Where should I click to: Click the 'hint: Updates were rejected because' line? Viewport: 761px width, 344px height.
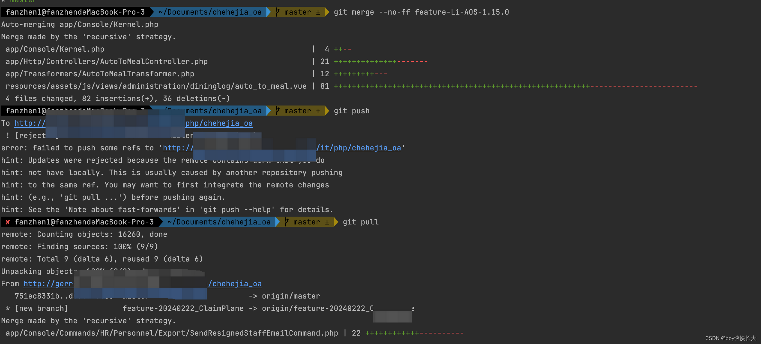click(x=163, y=160)
